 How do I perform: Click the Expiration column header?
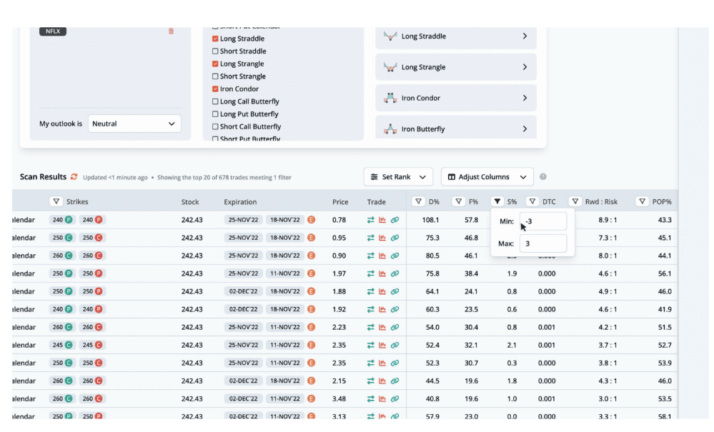240,202
